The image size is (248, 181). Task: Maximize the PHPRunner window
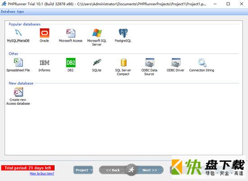point(228,4)
